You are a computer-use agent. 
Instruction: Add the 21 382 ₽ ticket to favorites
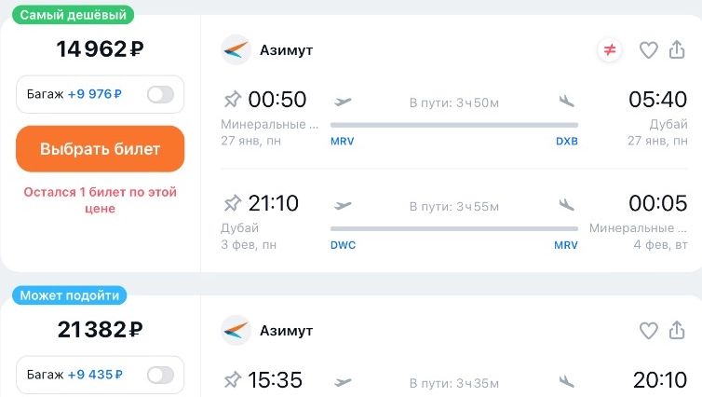point(648,331)
